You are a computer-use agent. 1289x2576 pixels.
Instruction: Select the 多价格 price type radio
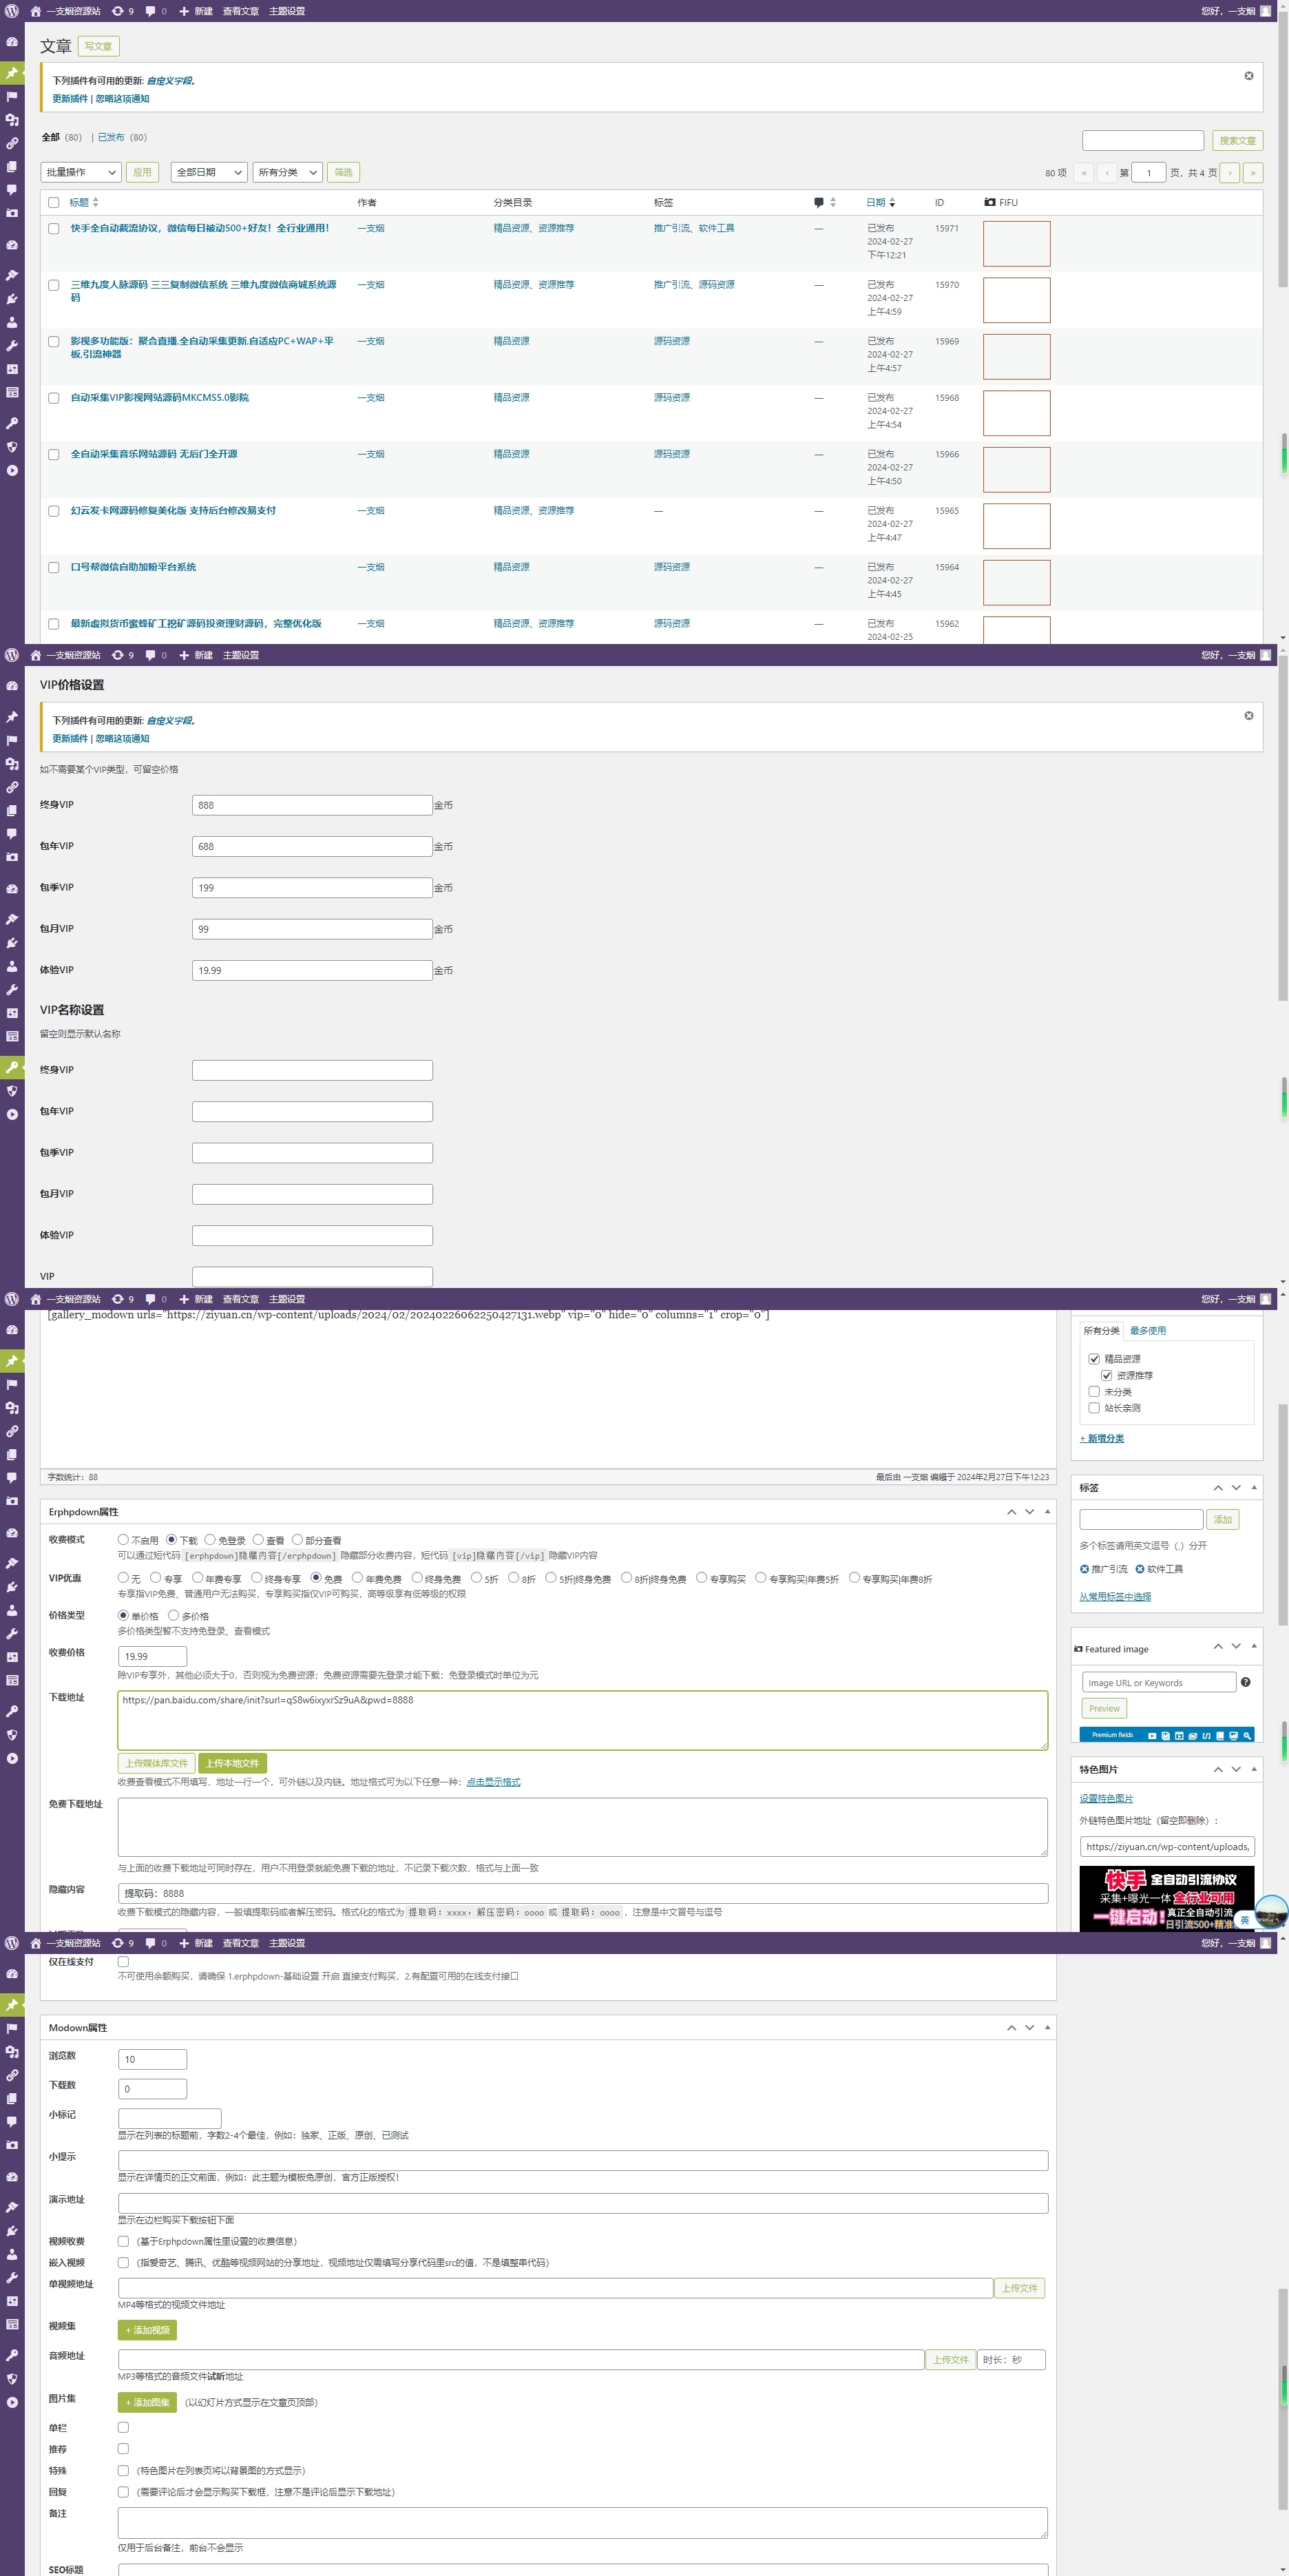[173, 1615]
